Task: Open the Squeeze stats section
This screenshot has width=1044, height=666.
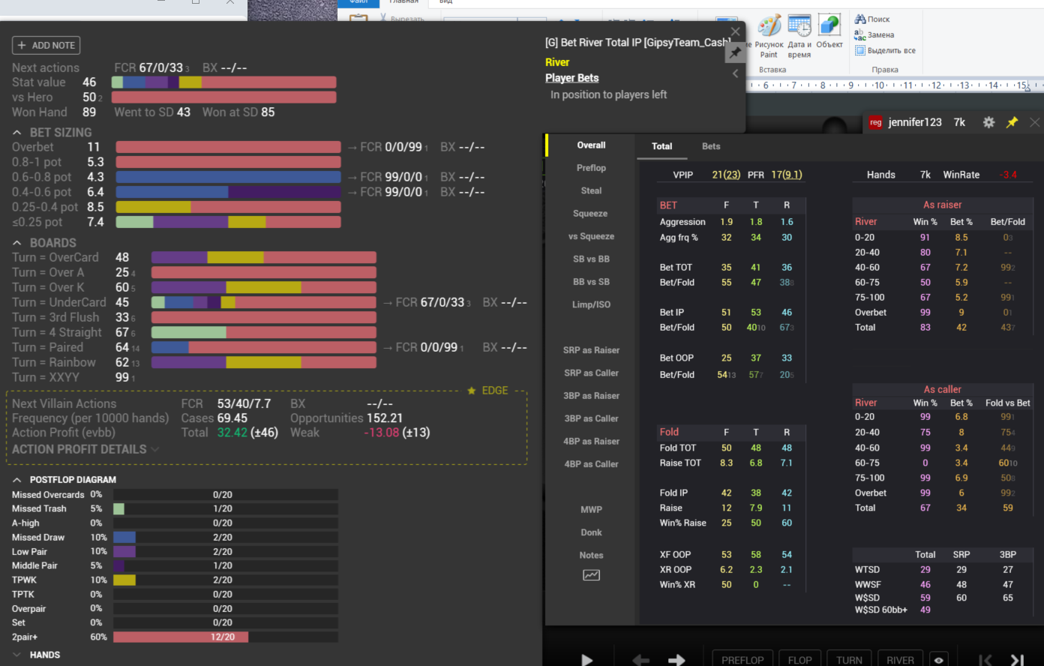Action: pos(591,214)
